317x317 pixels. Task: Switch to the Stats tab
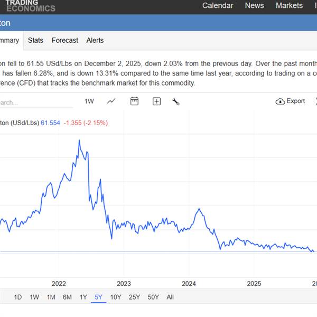point(35,40)
